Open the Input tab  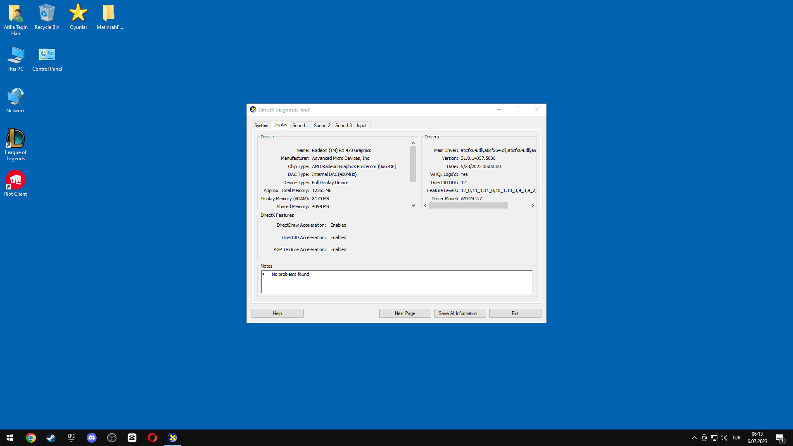pos(361,126)
